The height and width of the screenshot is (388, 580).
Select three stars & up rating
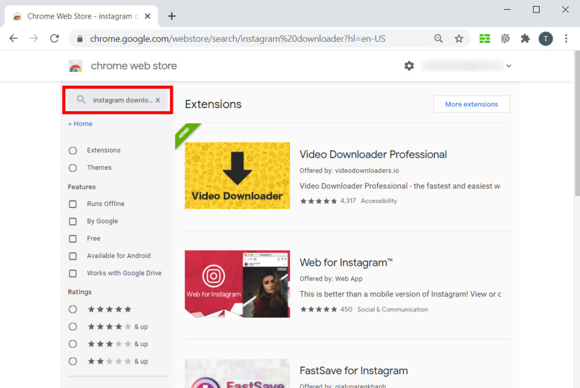click(72, 344)
